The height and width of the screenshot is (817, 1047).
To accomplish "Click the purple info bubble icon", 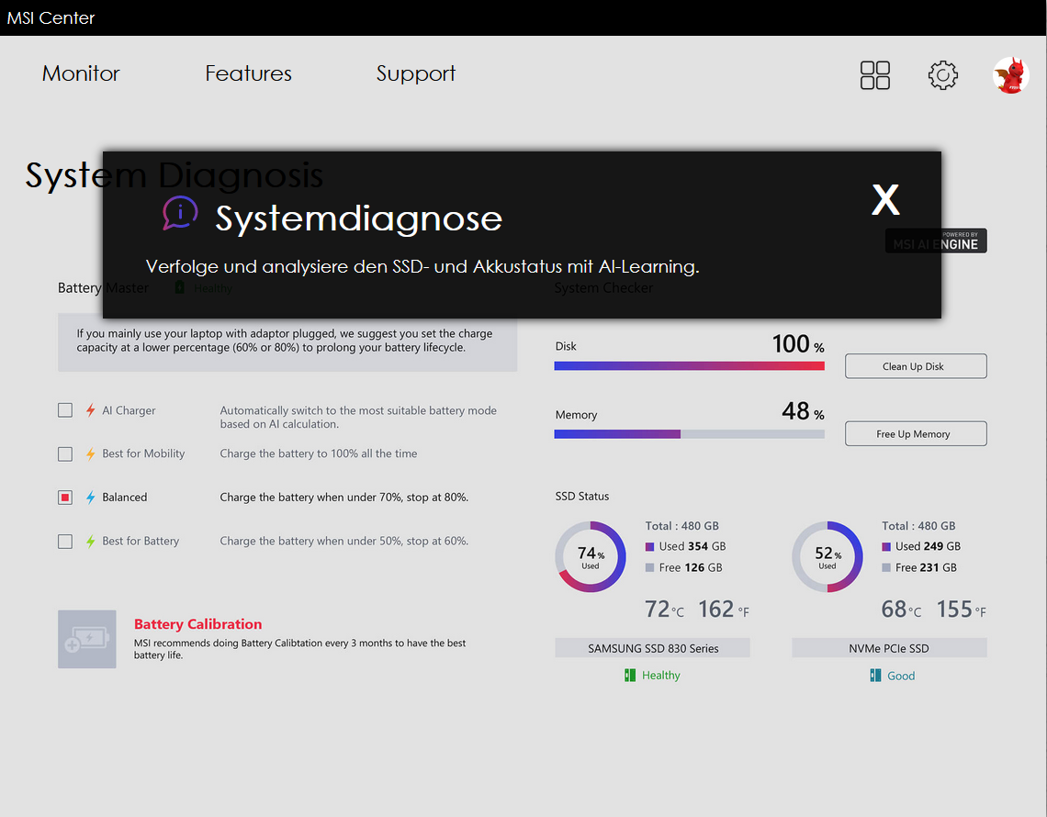I will 180,213.
